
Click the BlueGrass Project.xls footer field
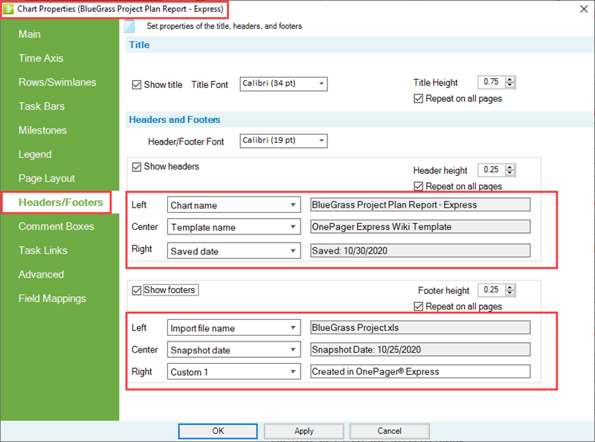(420, 327)
